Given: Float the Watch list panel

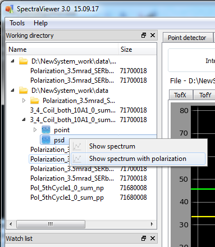Looking at the screenshot, I should (x=144, y=238).
